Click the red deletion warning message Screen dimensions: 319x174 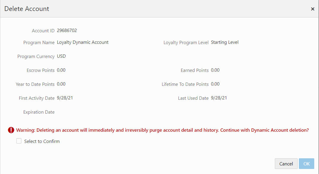point(162,130)
